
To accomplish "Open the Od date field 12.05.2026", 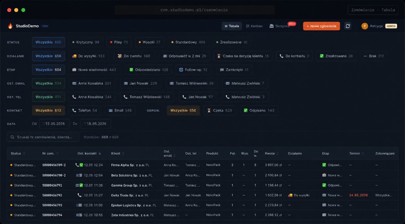I will 54,124.
